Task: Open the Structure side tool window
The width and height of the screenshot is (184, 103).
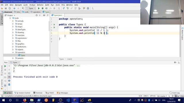Action: click(2, 70)
